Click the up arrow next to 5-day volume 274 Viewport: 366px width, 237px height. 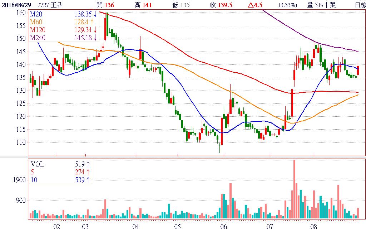pos(87,172)
